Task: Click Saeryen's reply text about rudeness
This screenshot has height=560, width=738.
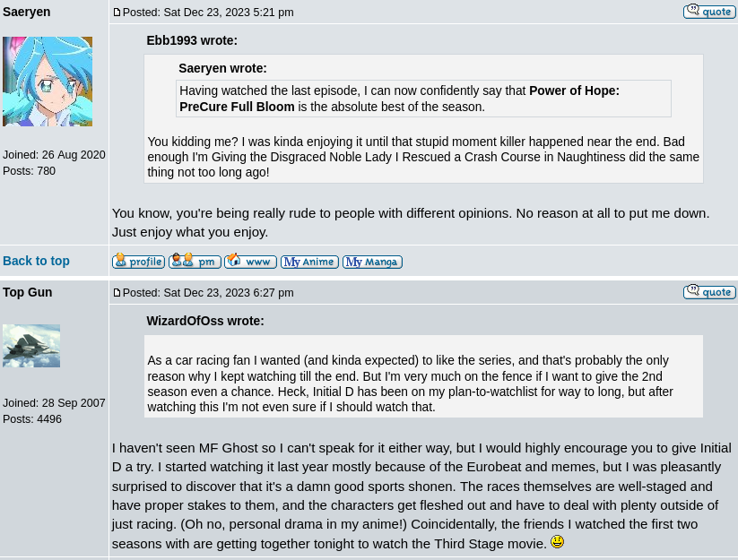Action: (411, 222)
